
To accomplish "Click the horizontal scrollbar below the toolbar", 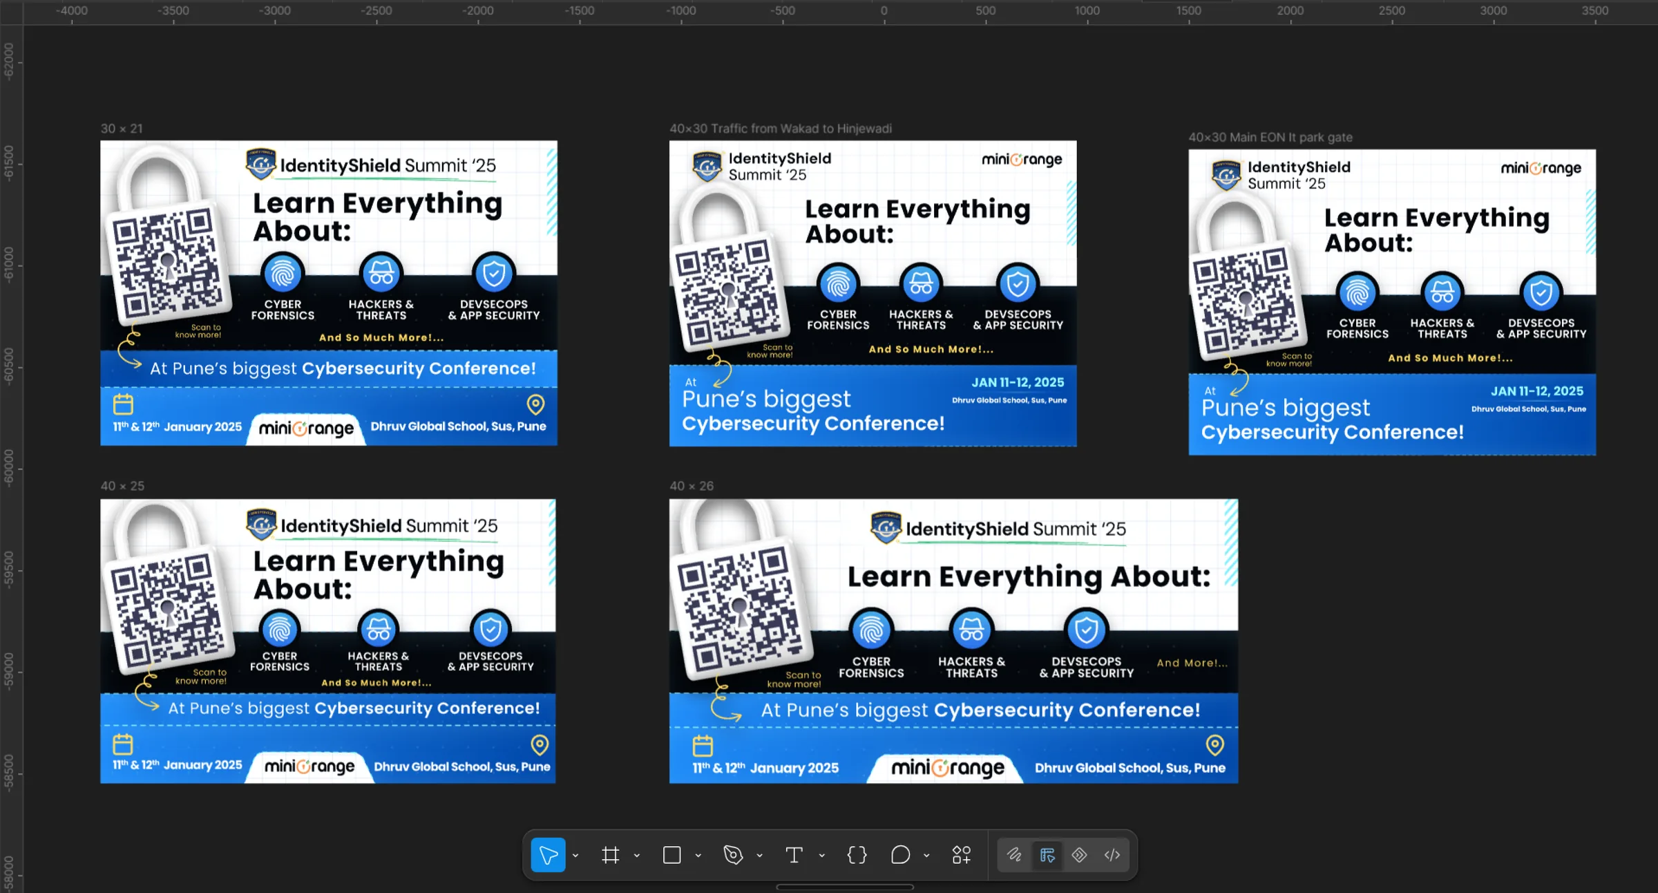I will (x=845, y=887).
